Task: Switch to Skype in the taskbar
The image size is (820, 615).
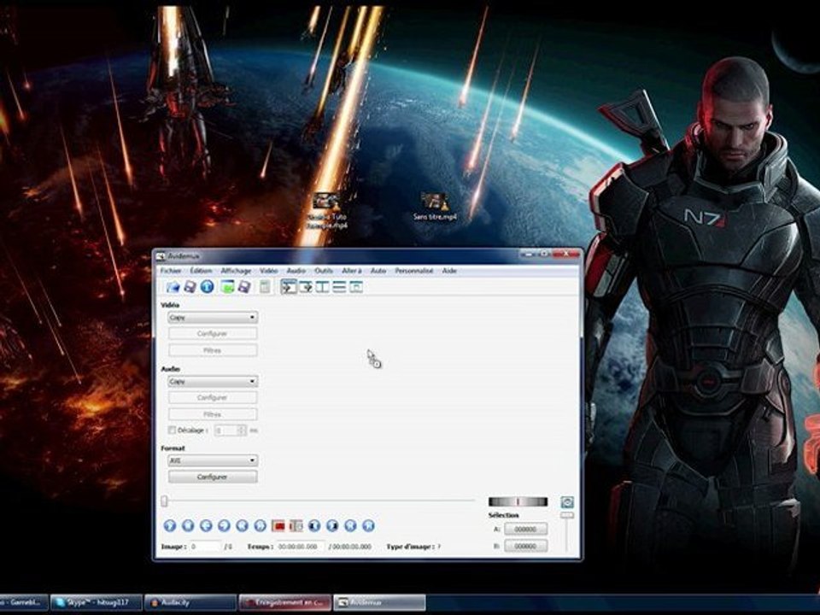Action: pos(97,602)
